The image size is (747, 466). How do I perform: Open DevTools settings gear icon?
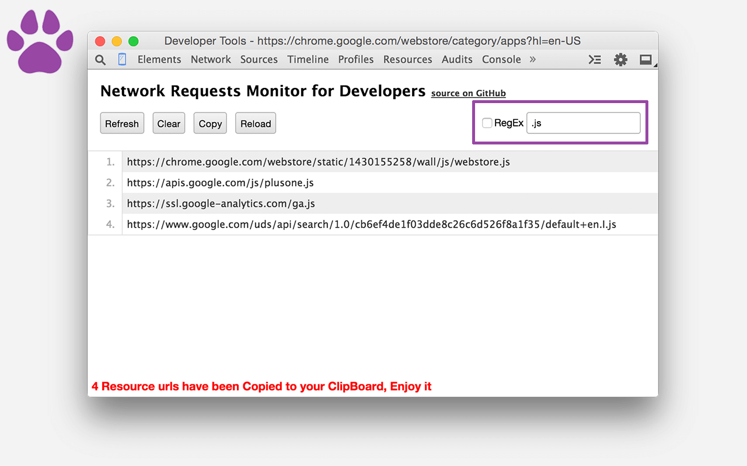tap(620, 59)
